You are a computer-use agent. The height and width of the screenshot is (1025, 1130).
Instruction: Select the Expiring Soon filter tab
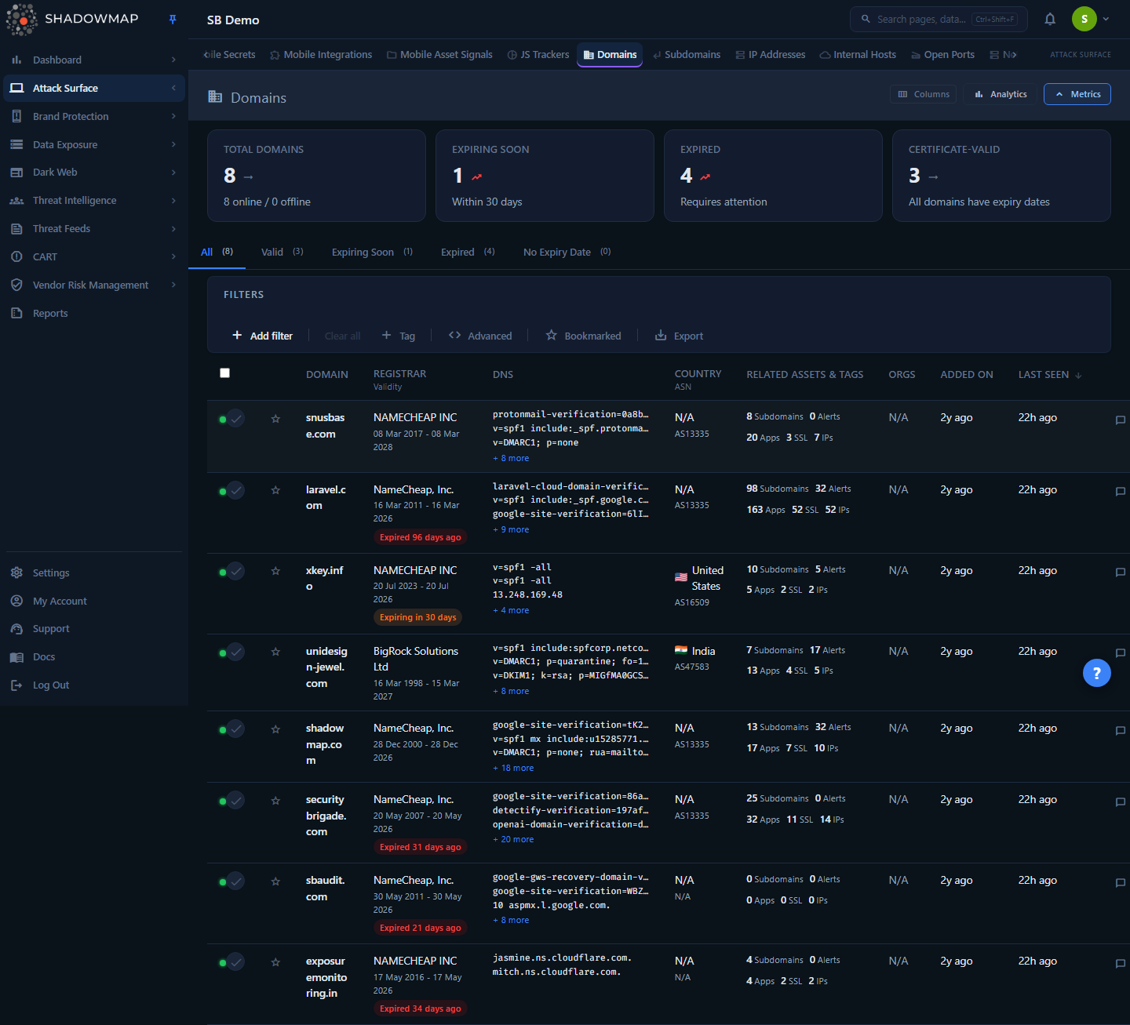pos(372,253)
